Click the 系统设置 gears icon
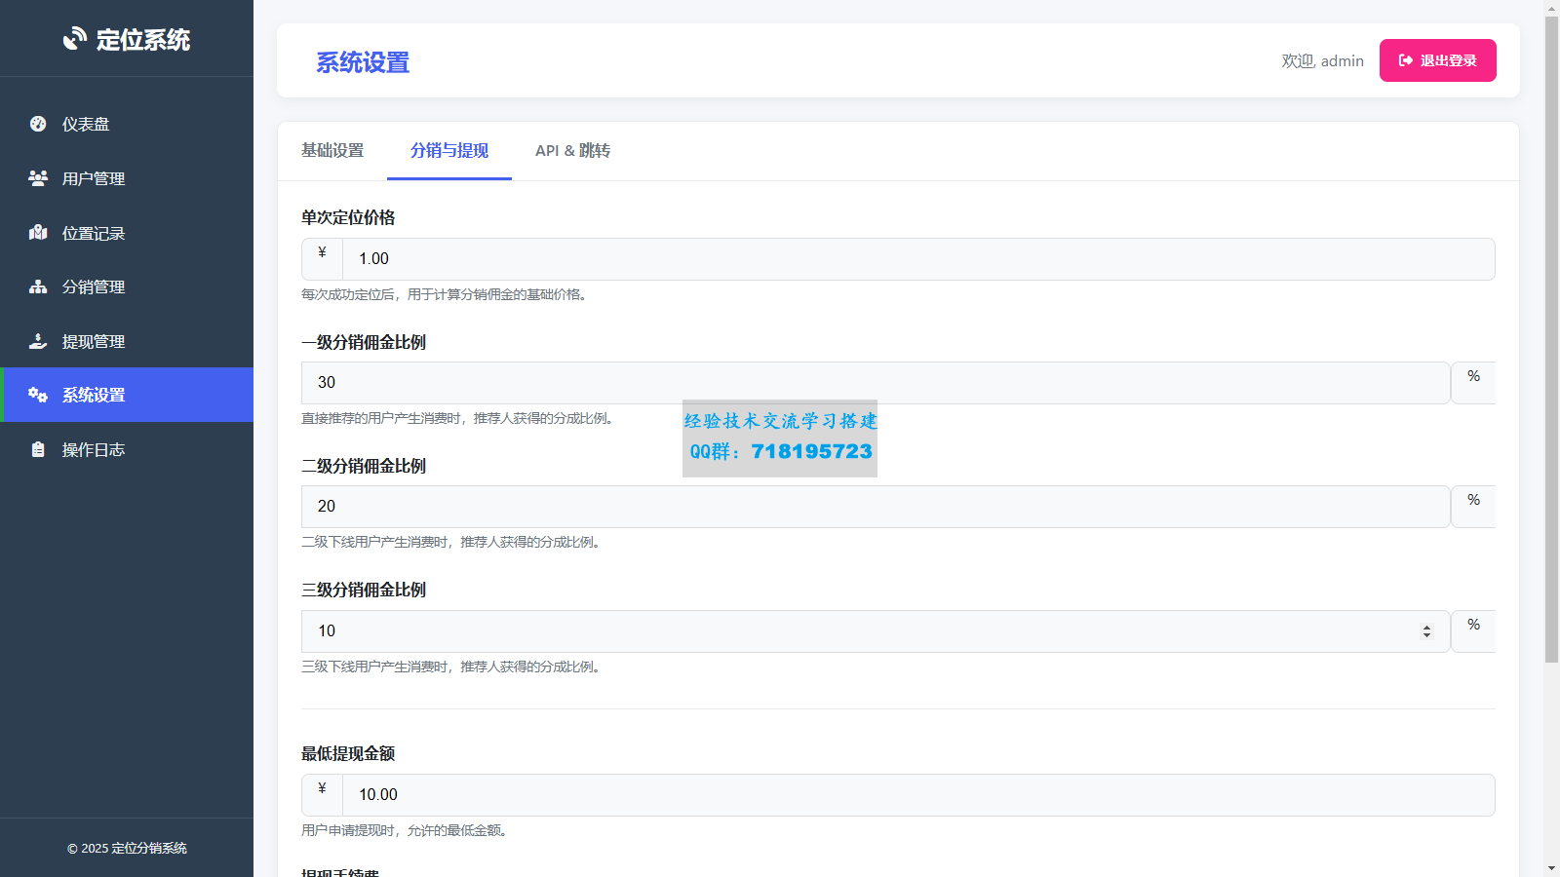Screen dimensions: 1560x877 pyautogui.click(x=38, y=395)
